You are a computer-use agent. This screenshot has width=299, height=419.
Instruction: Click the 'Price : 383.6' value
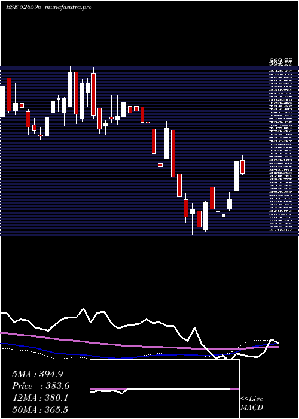tap(41, 386)
